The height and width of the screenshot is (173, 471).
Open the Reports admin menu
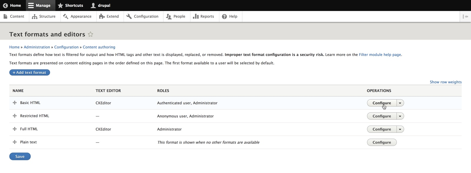(x=203, y=16)
